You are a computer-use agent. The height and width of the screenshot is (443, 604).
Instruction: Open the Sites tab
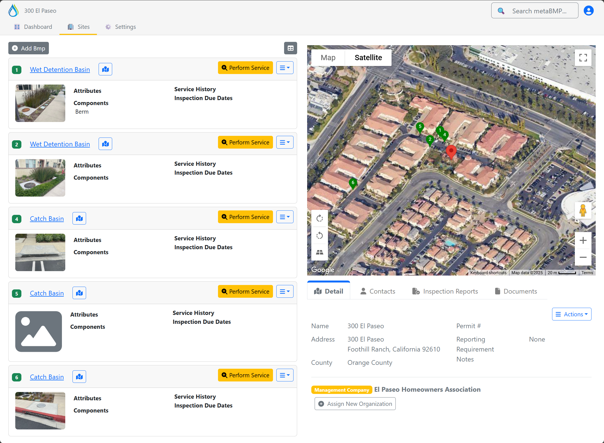point(78,27)
